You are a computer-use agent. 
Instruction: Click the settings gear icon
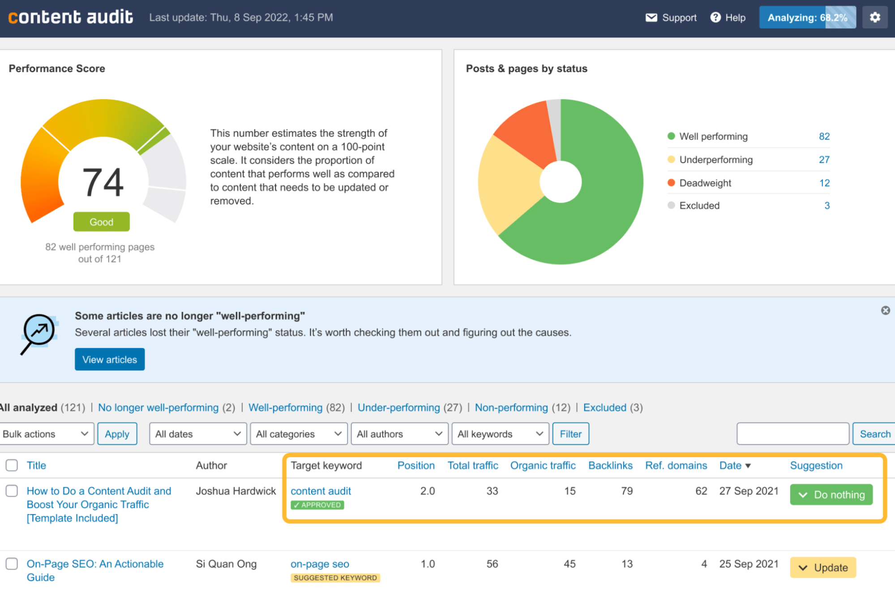(x=876, y=18)
